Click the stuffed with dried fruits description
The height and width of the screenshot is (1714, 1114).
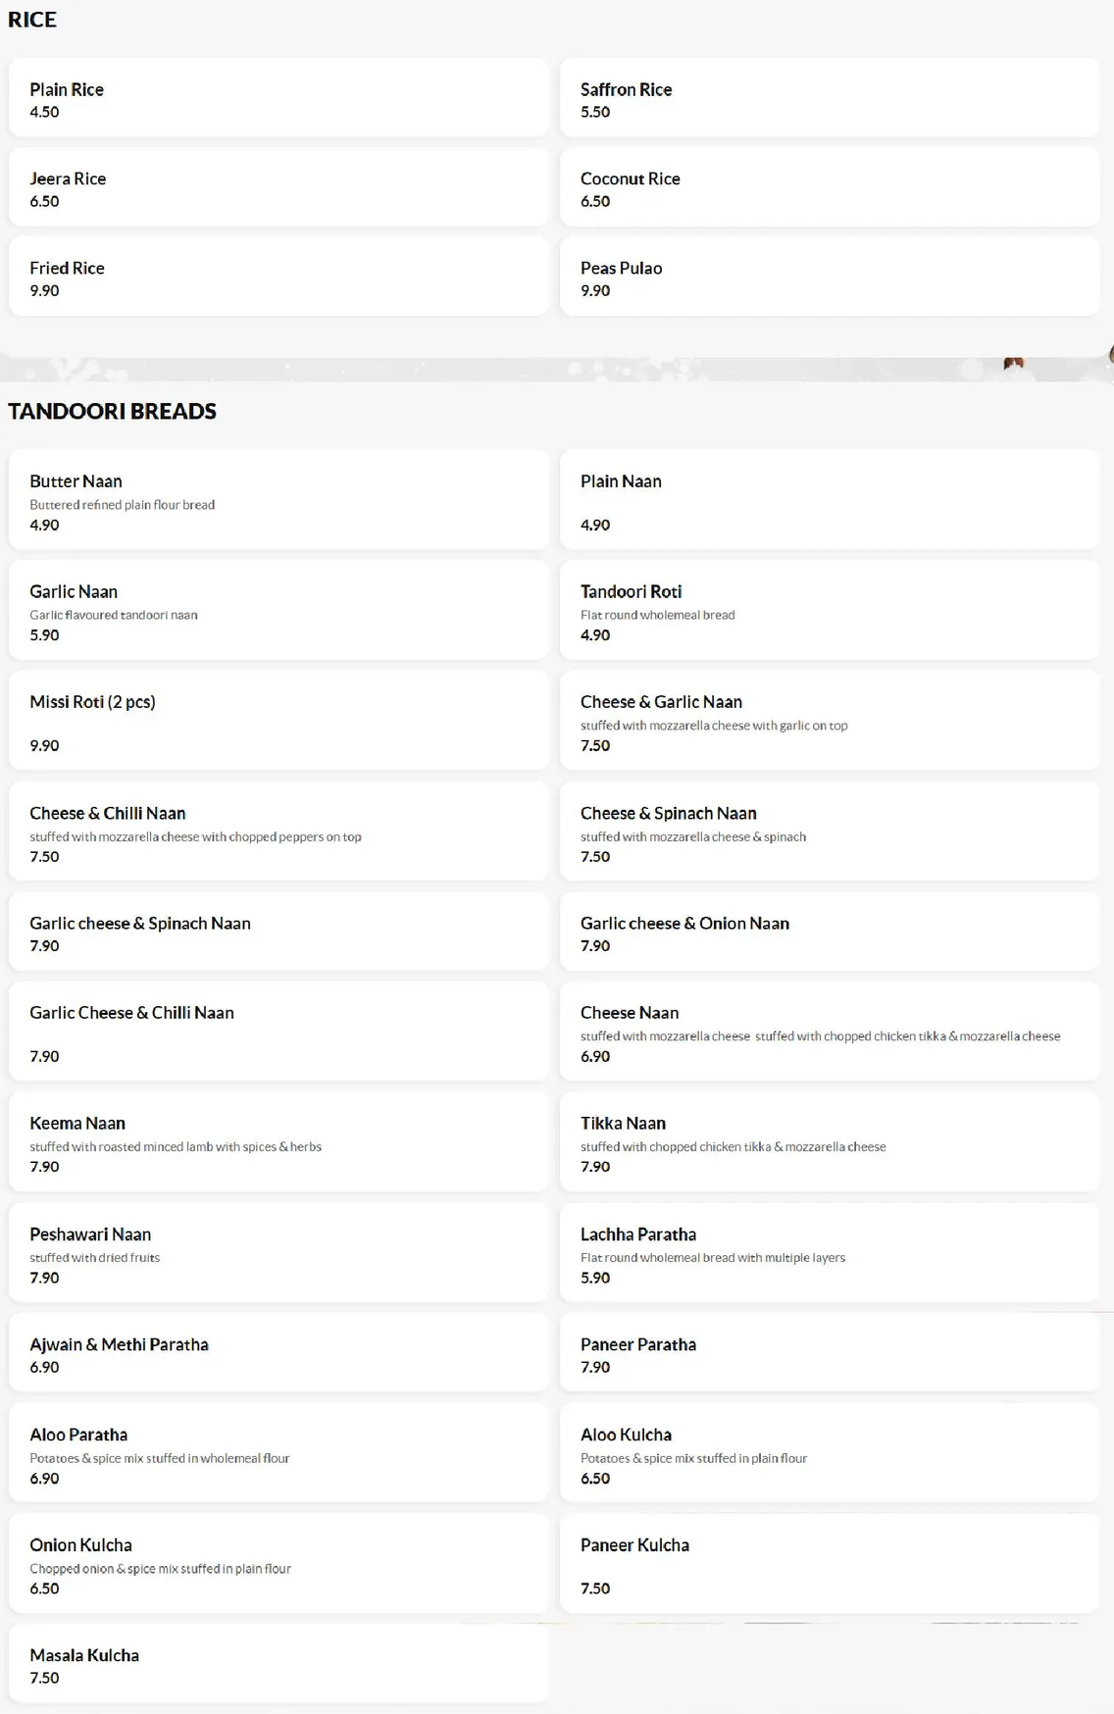click(95, 1258)
